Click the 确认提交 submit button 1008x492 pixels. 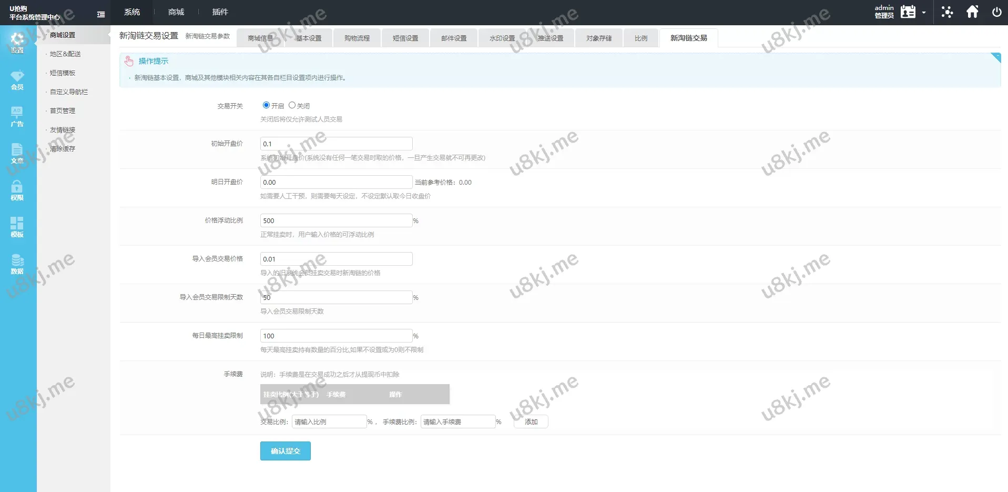[285, 451]
